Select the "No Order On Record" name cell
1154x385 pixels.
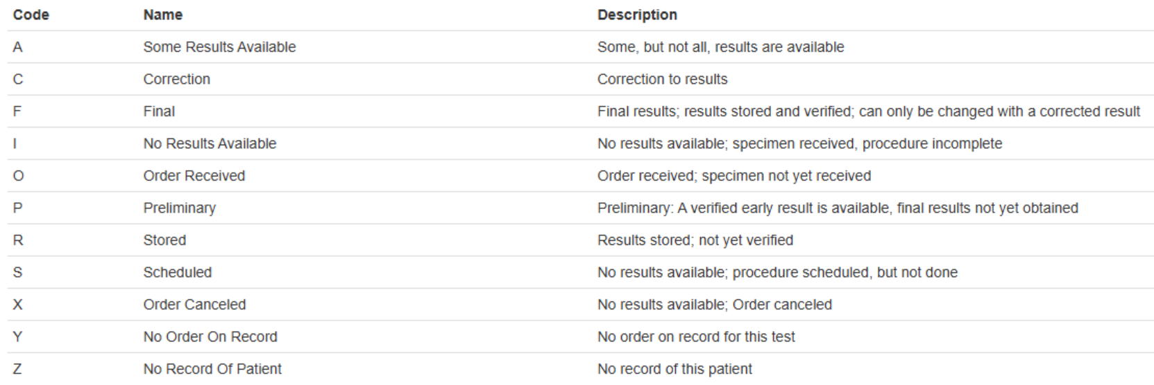(x=210, y=337)
